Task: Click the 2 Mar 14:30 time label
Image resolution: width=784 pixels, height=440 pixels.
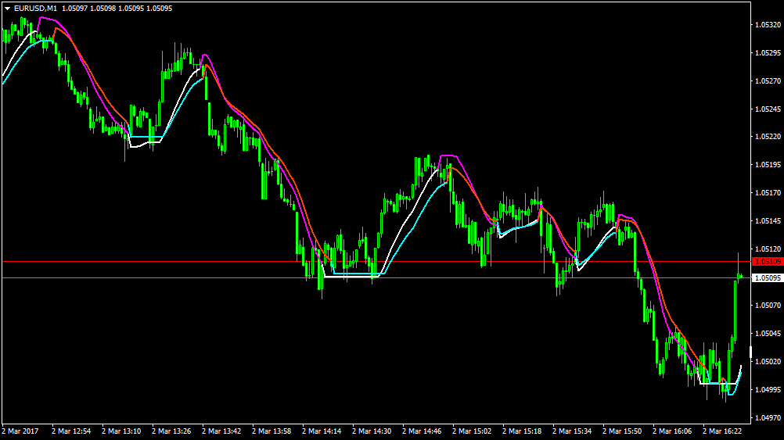Action: 372,431
